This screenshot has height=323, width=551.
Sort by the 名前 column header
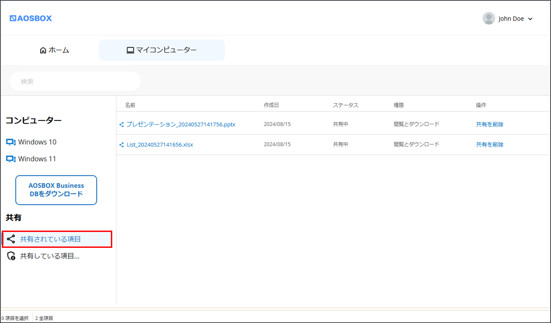pos(130,105)
